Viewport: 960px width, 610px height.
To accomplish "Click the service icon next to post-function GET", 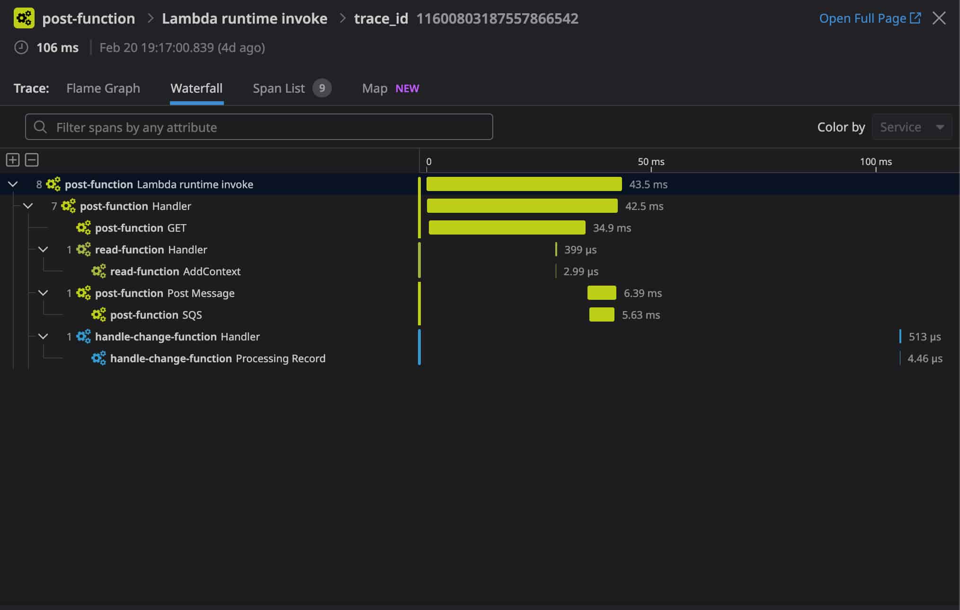I will (x=83, y=227).
